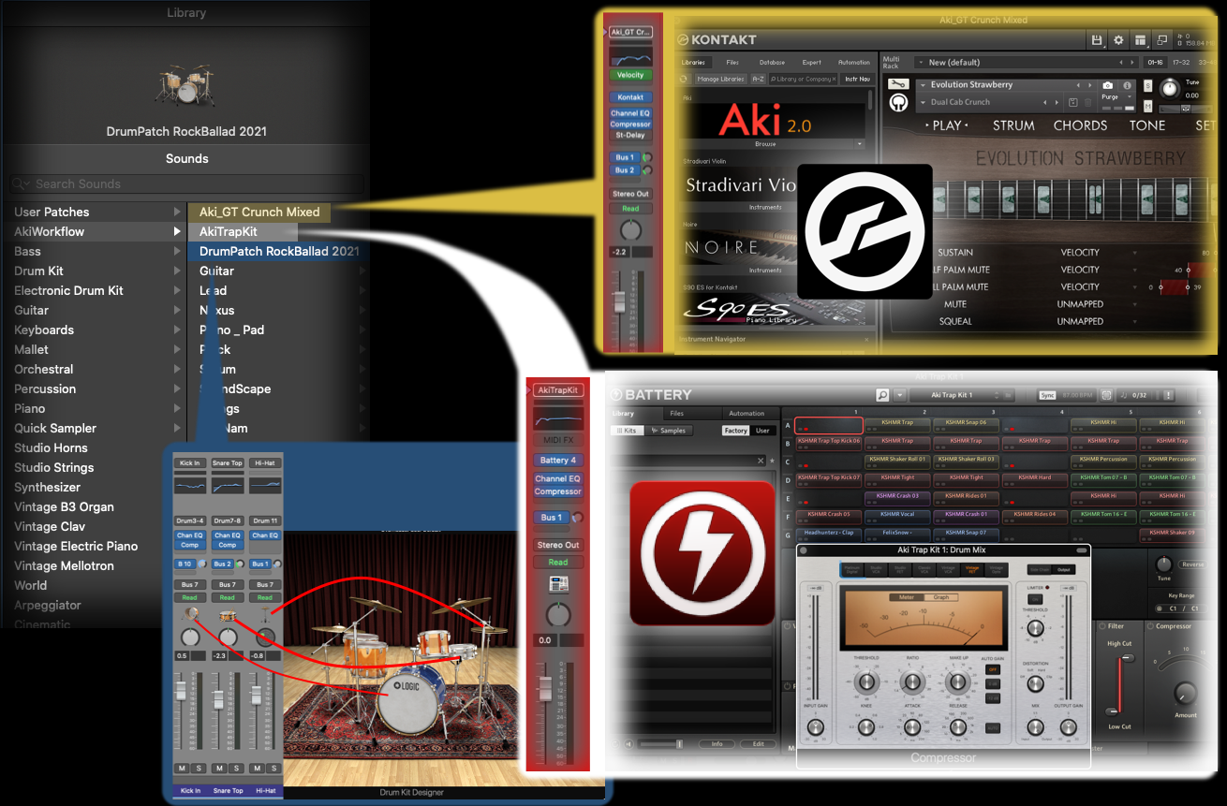Click the magnifier search icon in Battery header

click(882, 395)
